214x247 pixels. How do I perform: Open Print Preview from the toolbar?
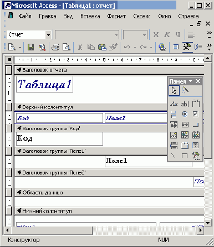[x=66, y=47]
